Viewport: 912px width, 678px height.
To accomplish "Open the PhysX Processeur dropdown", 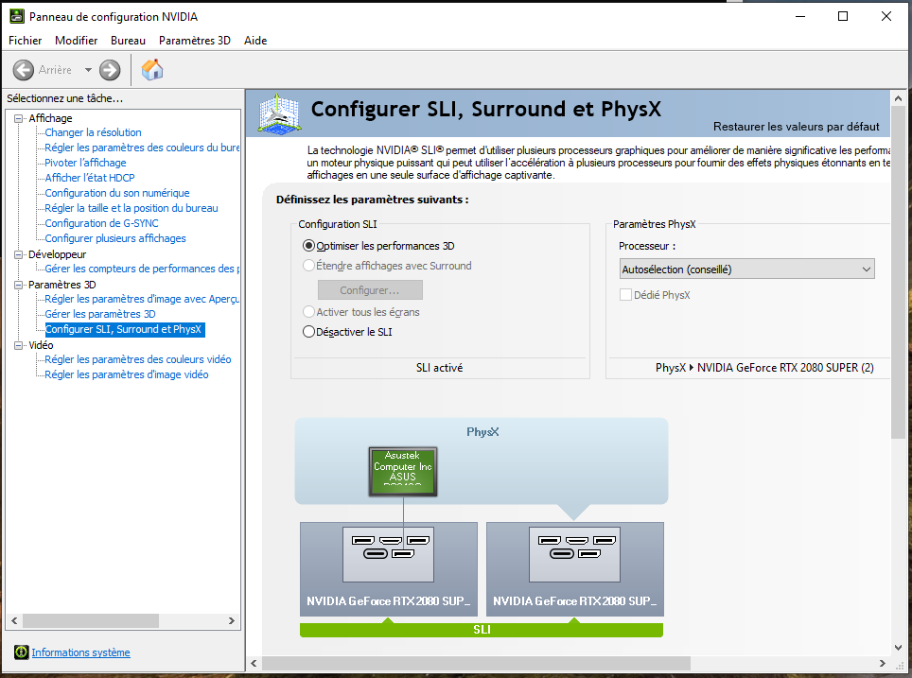I will [746, 269].
